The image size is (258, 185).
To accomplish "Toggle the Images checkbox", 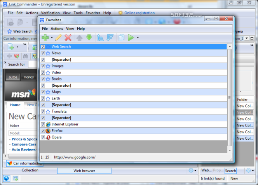I will 43,66.
